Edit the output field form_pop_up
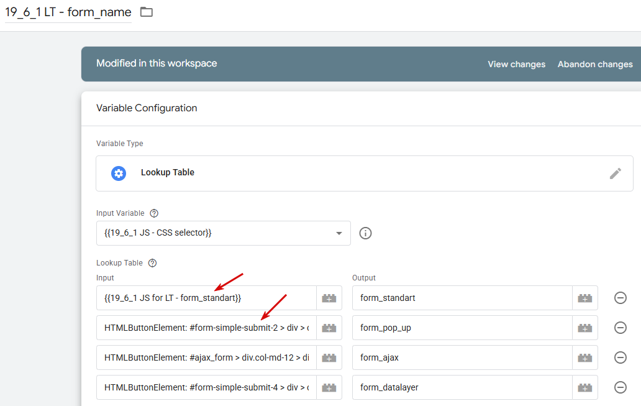Viewport: 641px width, 406px height. [x=462, y=328]
